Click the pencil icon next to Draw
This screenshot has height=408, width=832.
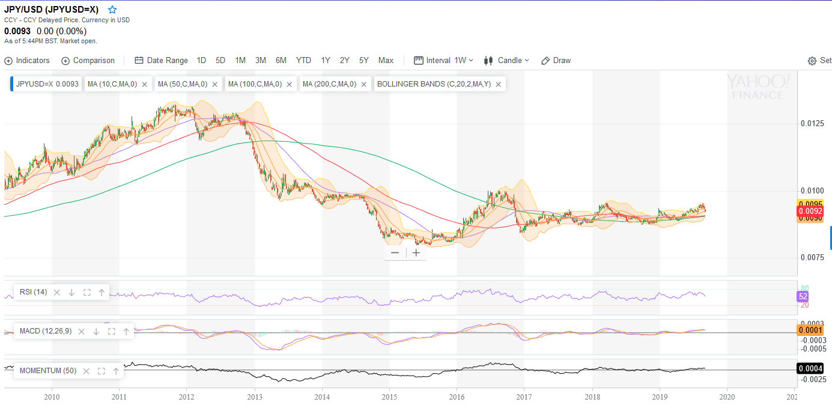click(x=545, y=61)
